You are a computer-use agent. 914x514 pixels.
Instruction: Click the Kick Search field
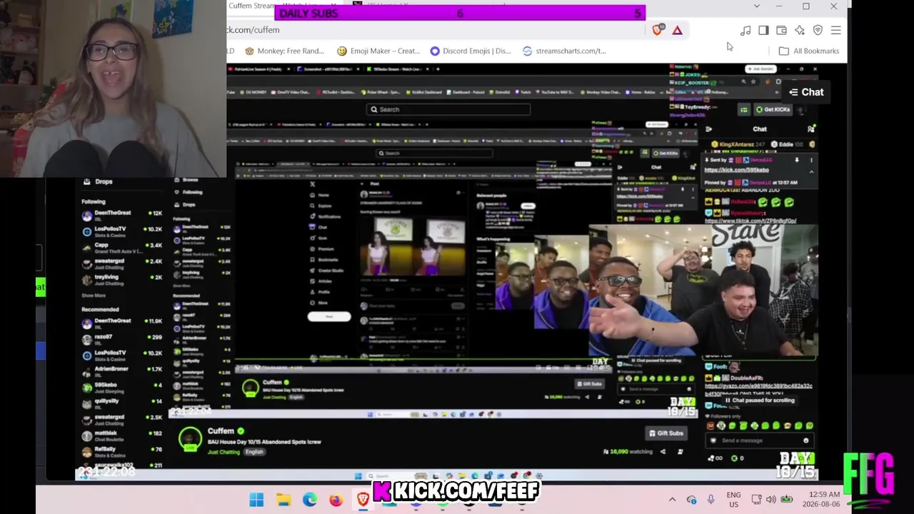pyautogui.click(x=448, y=109)
